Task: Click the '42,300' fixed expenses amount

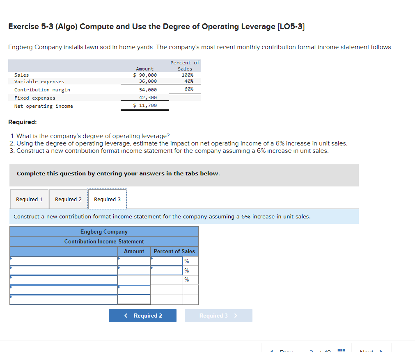Action: [148, 98]
